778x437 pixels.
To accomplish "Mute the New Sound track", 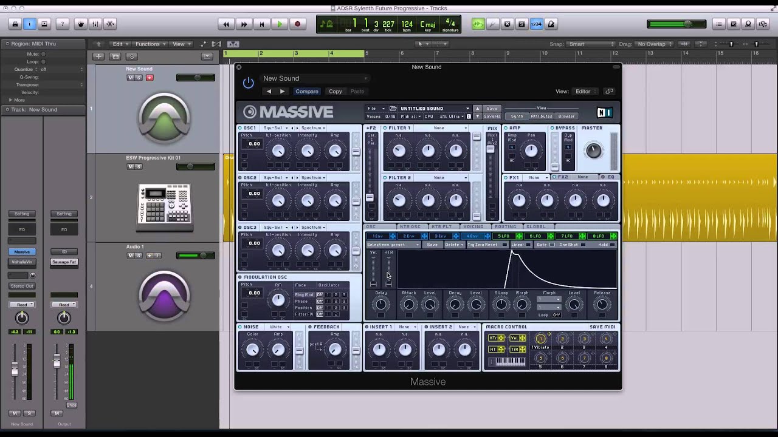I will click(x=130, y=78).
